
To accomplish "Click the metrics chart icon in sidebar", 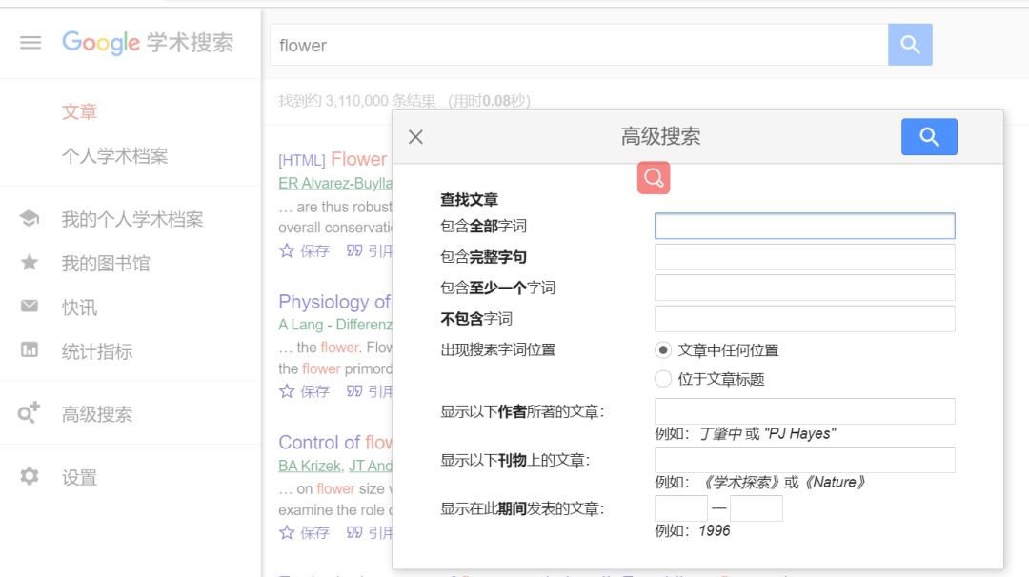I will [30, 350].
